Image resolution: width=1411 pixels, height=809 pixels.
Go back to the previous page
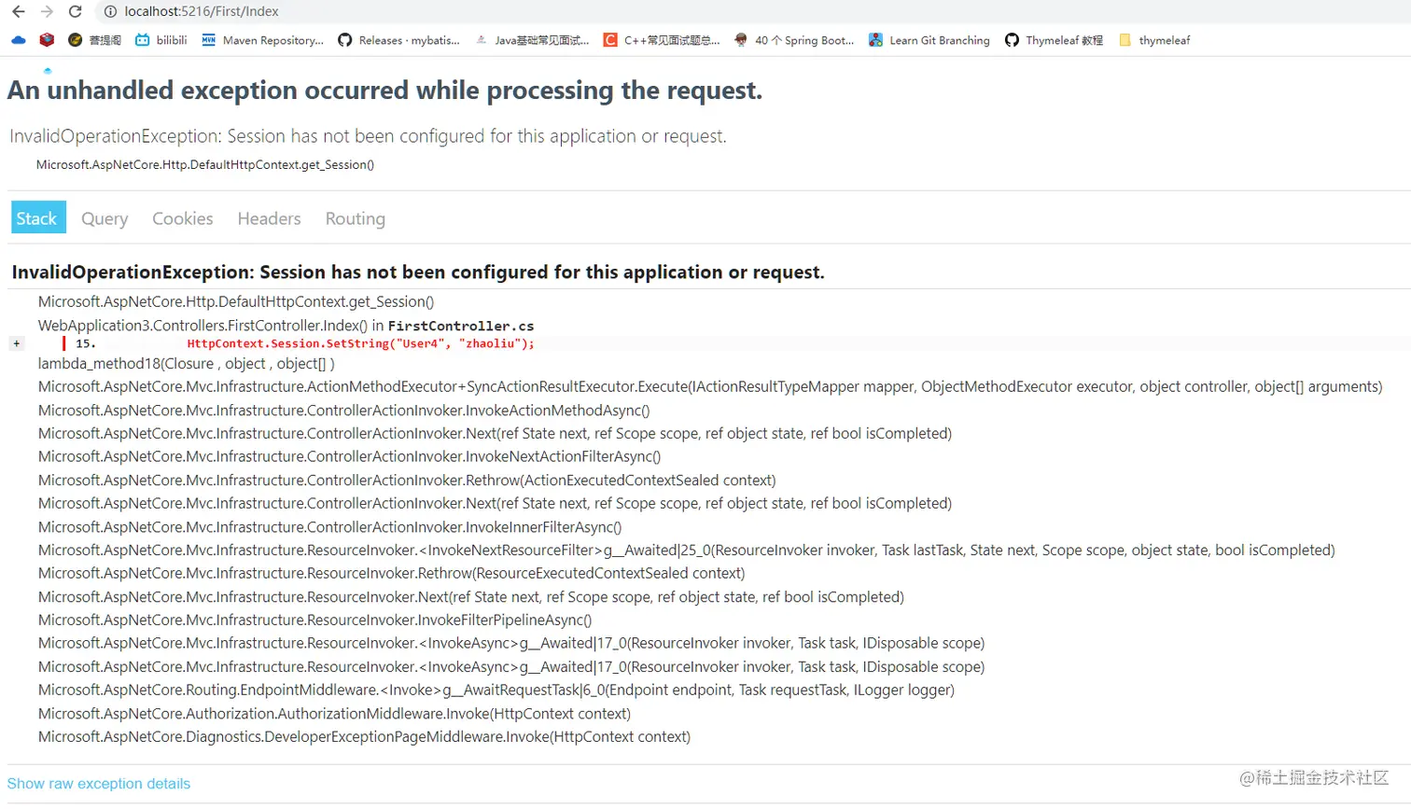19,11
